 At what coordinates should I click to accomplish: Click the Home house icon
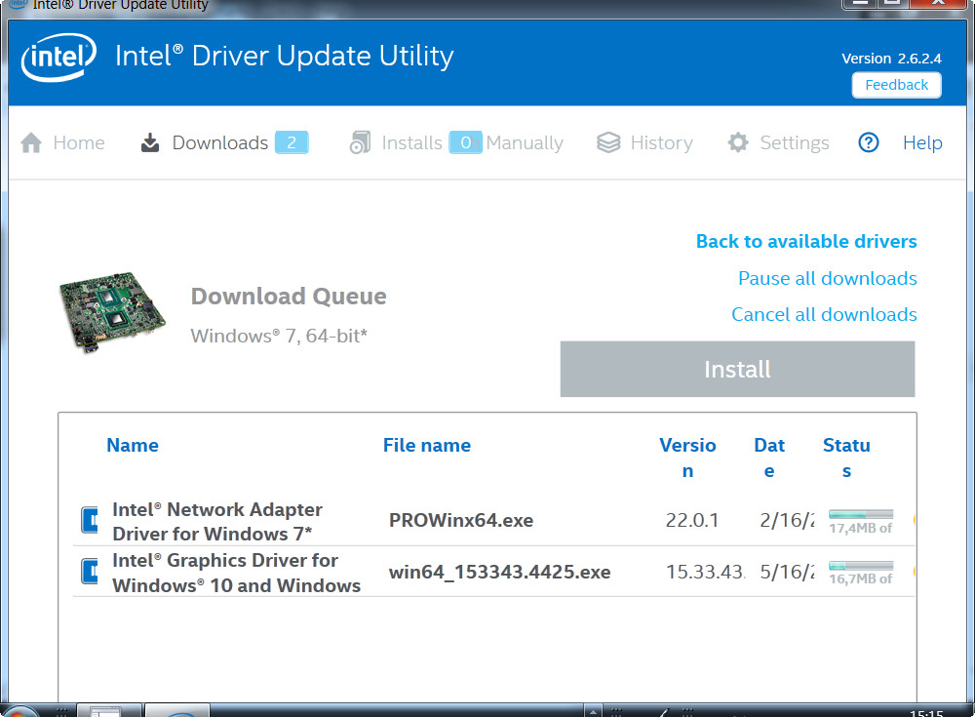coord(31,142)
